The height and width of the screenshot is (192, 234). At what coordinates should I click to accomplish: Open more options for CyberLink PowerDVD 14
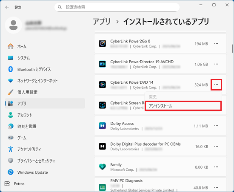pyautogui.click(x=216, y=85)
